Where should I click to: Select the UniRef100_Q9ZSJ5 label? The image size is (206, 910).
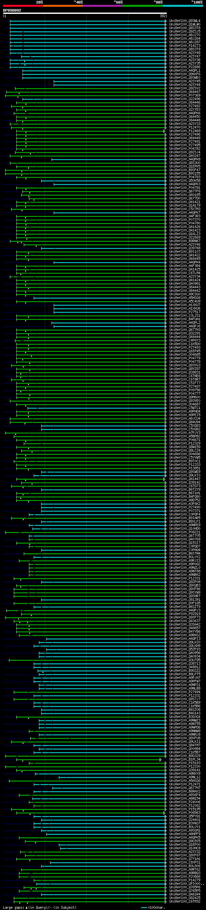(x=185, y=31)
